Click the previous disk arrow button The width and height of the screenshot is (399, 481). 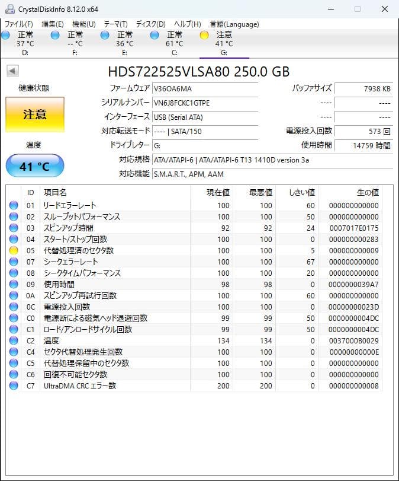[12, 71]
